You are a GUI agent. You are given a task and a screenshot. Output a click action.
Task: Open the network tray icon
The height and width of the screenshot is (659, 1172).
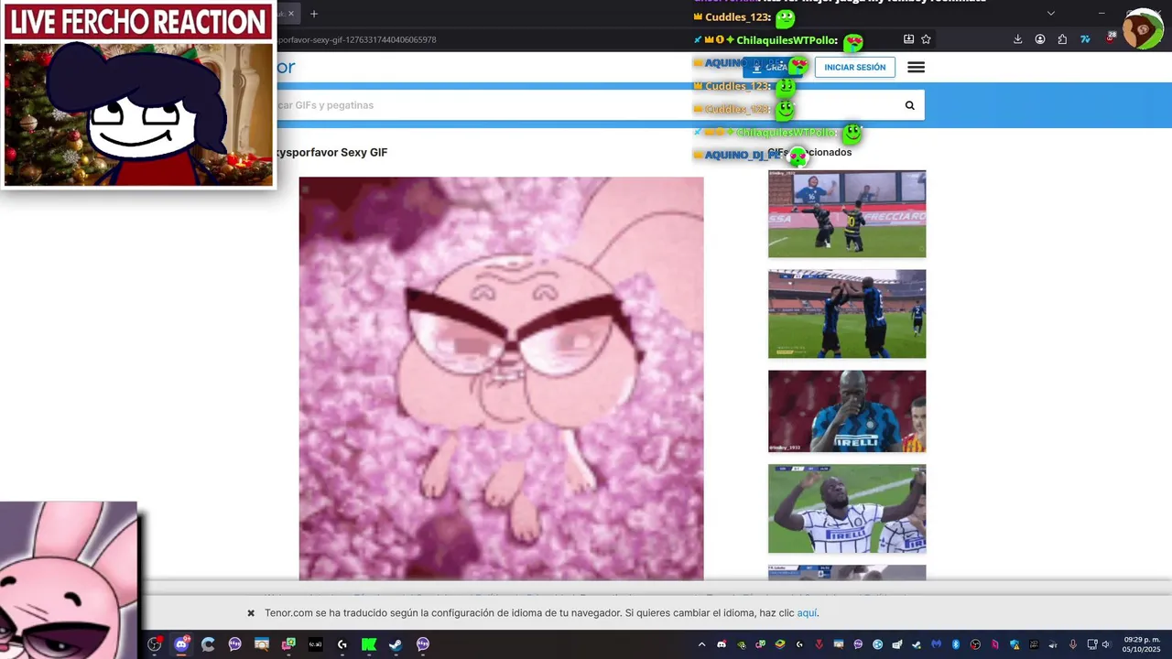1091,644
